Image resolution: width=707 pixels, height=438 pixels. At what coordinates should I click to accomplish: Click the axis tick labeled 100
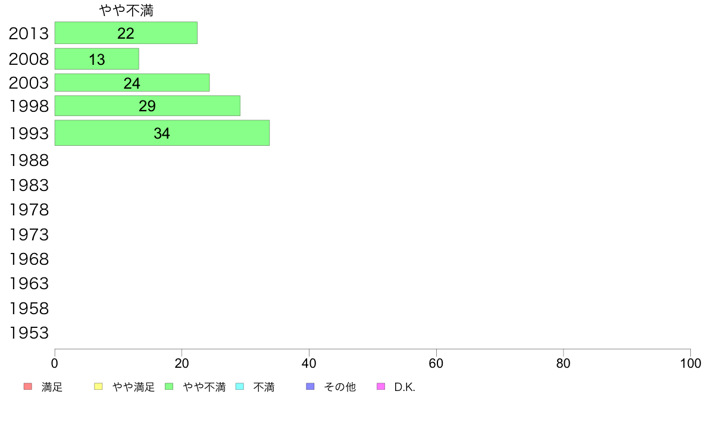coord(690,363)
